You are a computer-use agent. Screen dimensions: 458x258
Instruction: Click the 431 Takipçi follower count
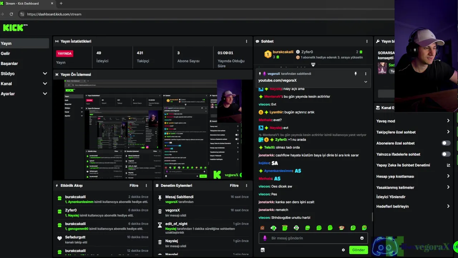pyautogui.click(x=143, y=57)
